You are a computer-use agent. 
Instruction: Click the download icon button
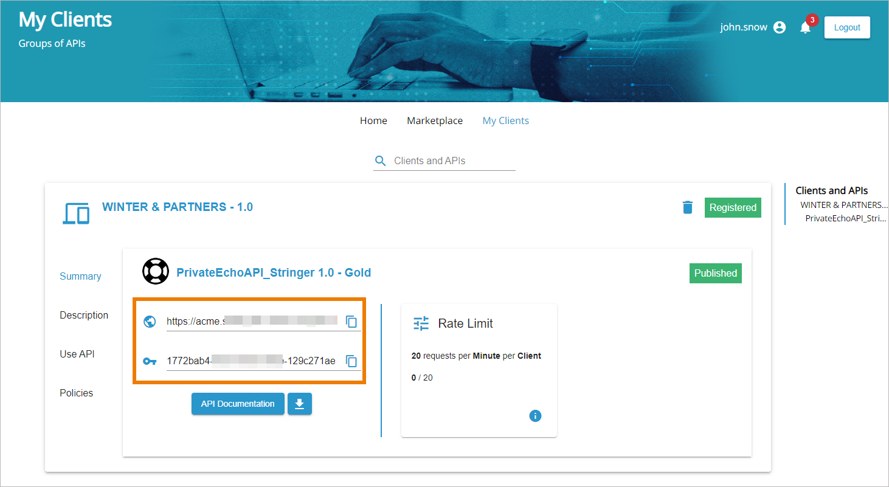pyautogui.click(x=299, y=404)
